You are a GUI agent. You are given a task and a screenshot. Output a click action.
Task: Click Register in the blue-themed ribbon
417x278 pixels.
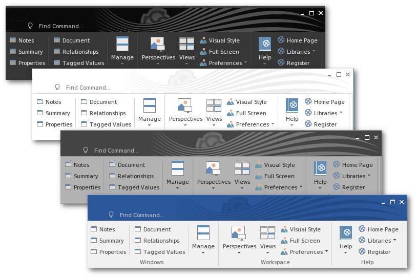(x=379, y=252)
